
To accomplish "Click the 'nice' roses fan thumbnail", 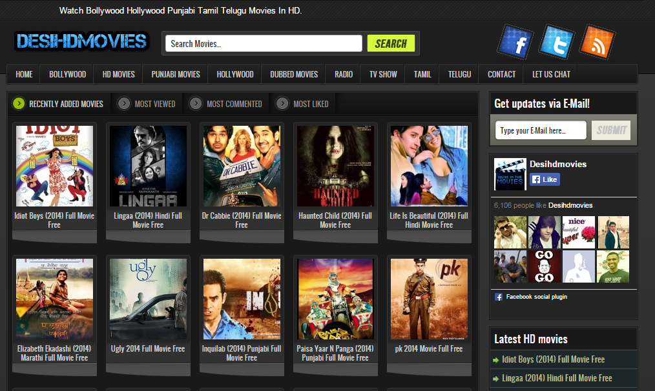I will coord(579,232).
